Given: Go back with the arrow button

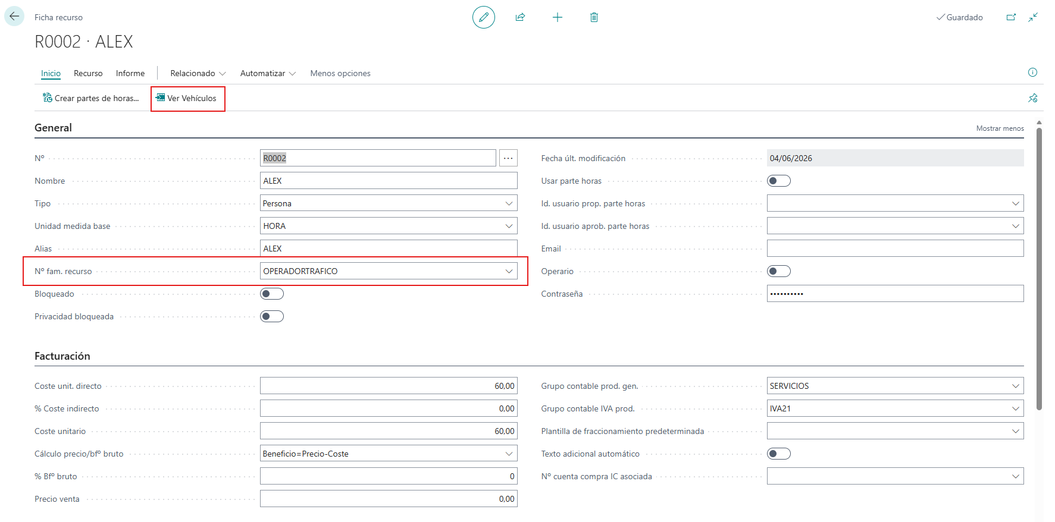Looking at the screenshot, I should pyautogui.click(x=14, y=17).
